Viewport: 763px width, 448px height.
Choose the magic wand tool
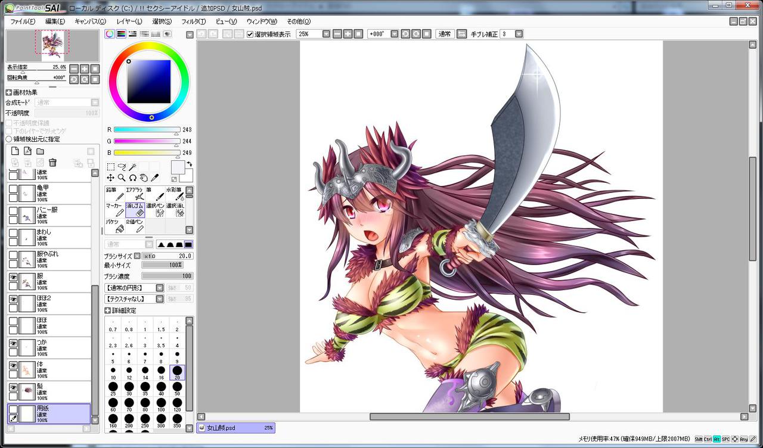tap(132, 167)
